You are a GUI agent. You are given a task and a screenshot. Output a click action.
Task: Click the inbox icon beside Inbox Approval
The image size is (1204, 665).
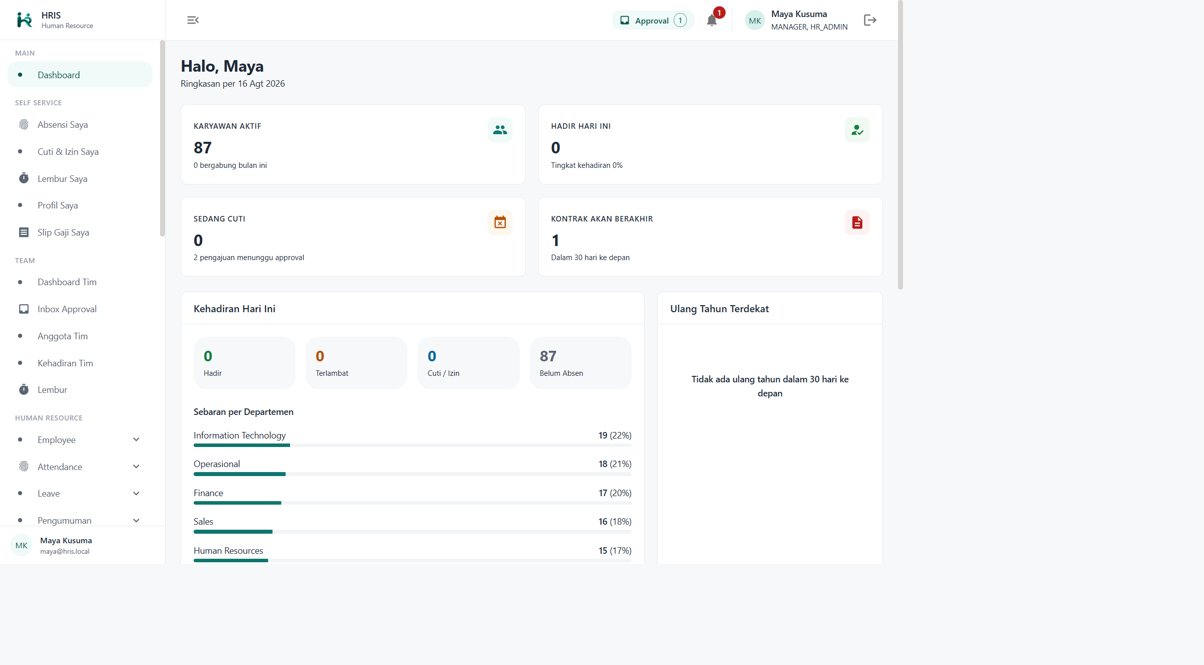24,309
